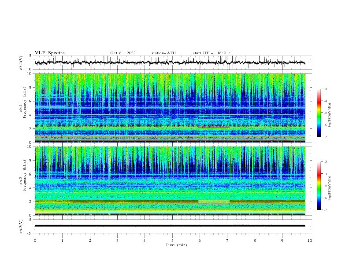The image size is (349, 270).
Task: Click the ch.1 'Frequency (kHz)' axis label
Action: point(25,102)
